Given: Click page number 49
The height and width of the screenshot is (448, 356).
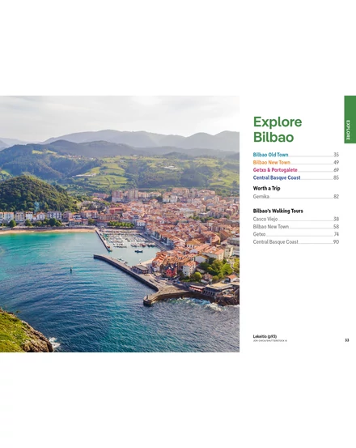Looking at the screenshot, I should click(x=336, y=162).
